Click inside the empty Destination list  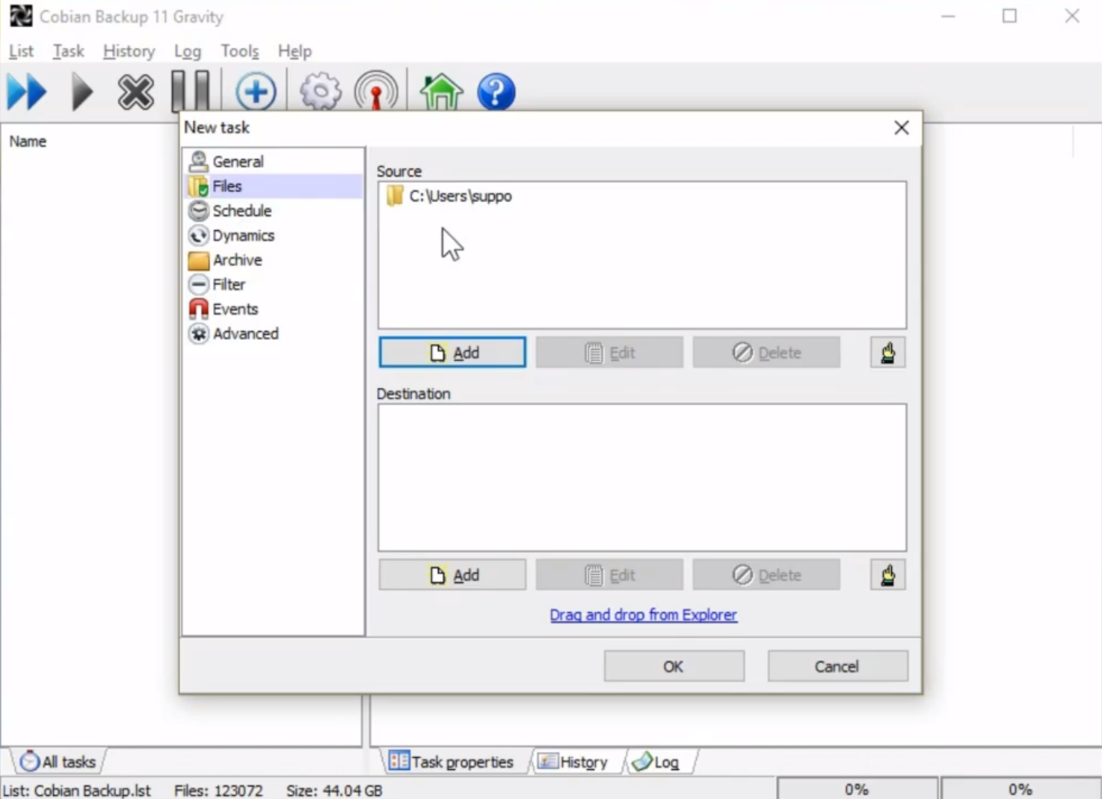[642, 478]
